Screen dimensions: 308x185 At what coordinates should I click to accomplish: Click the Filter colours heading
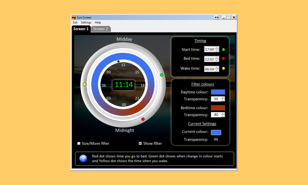(203, 84)
